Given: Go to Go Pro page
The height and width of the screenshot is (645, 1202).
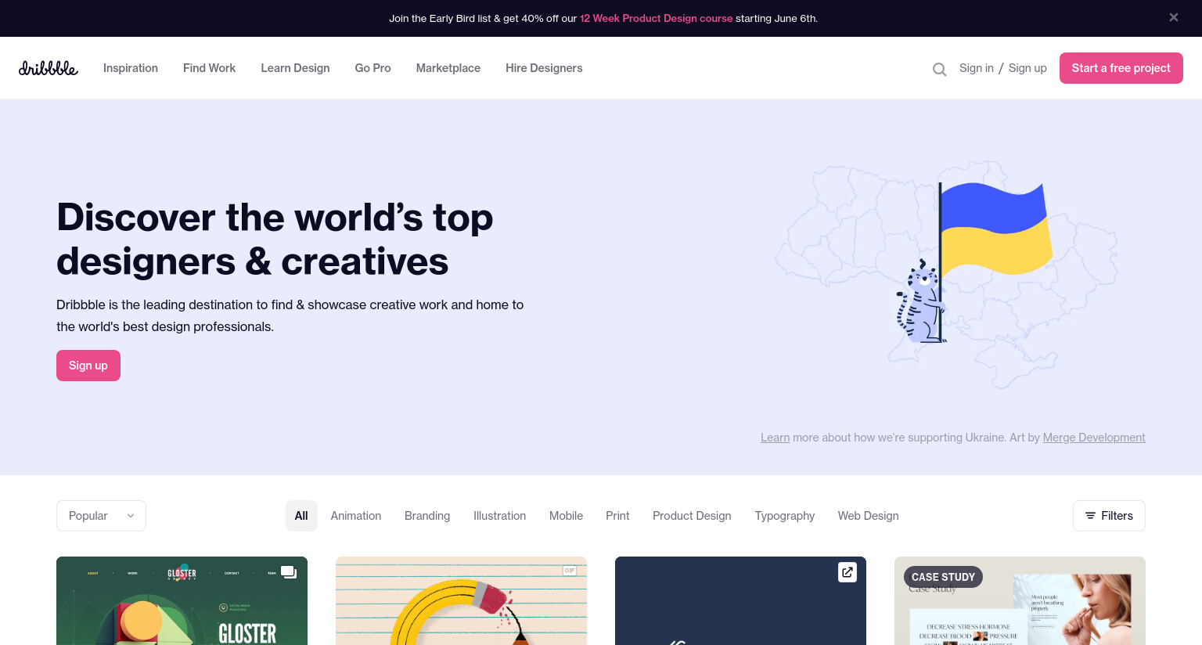Looking at the screenshot, I should (372, 68).
